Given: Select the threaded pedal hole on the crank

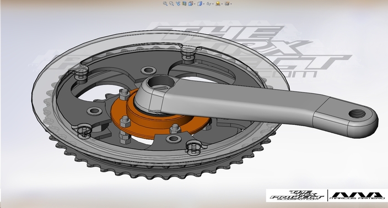Looking at the screenshot, I should point(357,114).
